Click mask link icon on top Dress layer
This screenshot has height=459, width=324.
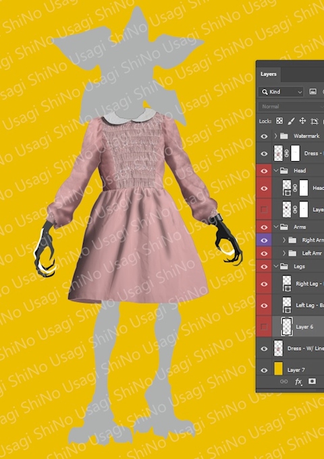pos(287,154)
